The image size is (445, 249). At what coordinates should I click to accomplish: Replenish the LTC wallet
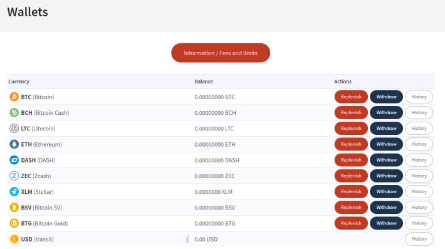(x=351, y=129)
